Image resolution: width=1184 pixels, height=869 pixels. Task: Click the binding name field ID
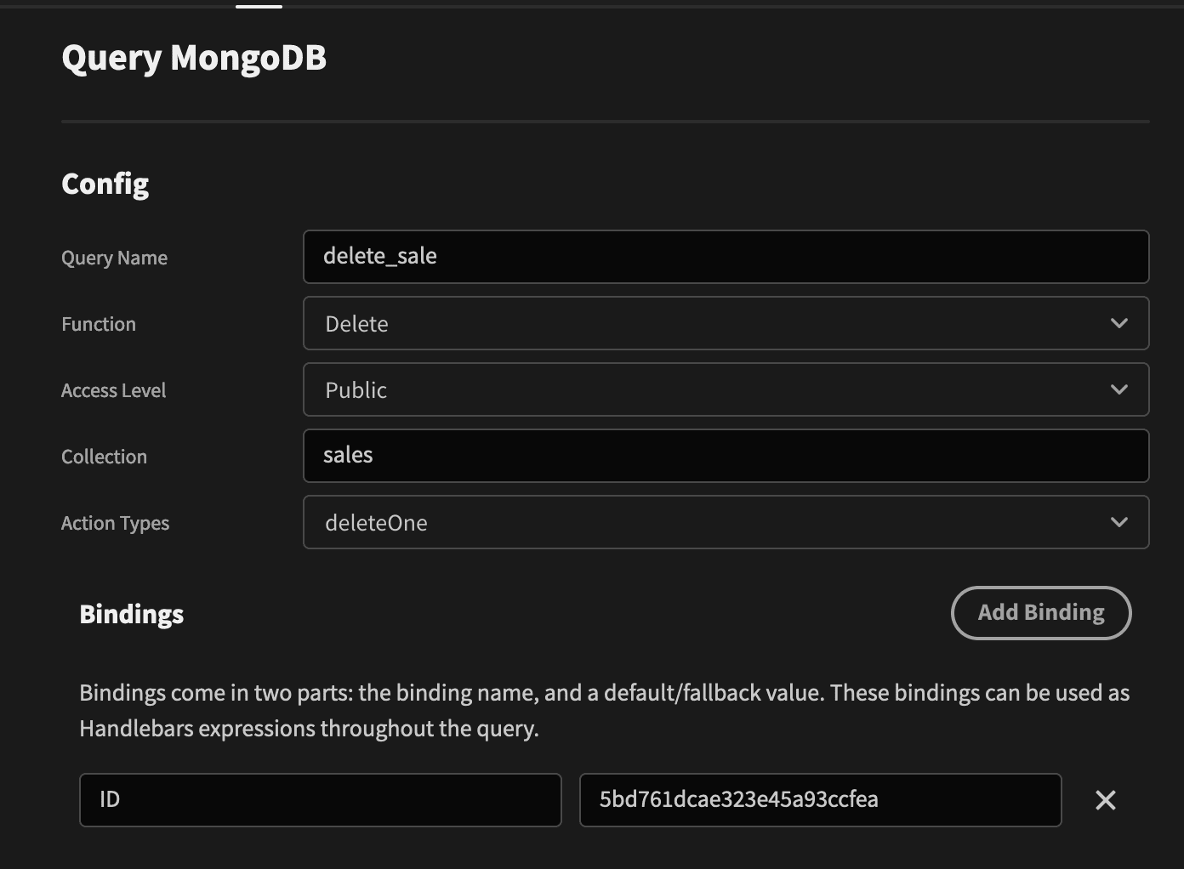point(321,800)
